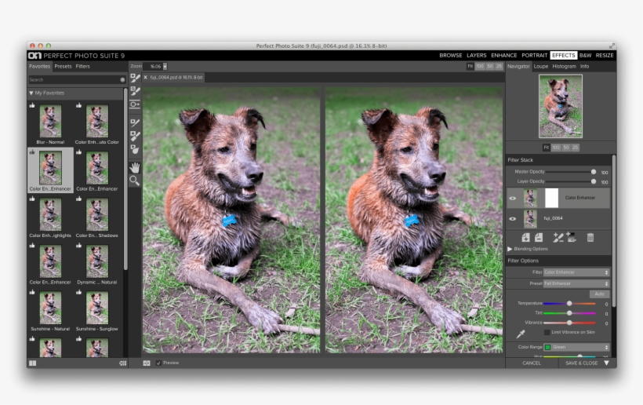Click the keyboard grid icon below favorites
Image resolution: width=643 pixels, height=405 pixels.
click(122, 363)
